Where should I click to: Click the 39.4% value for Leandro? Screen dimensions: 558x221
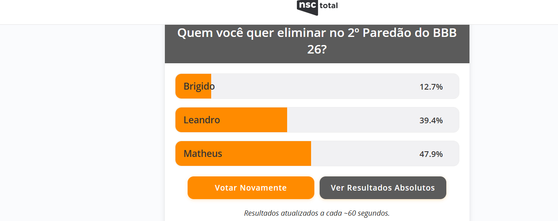[x=431, y=120]
